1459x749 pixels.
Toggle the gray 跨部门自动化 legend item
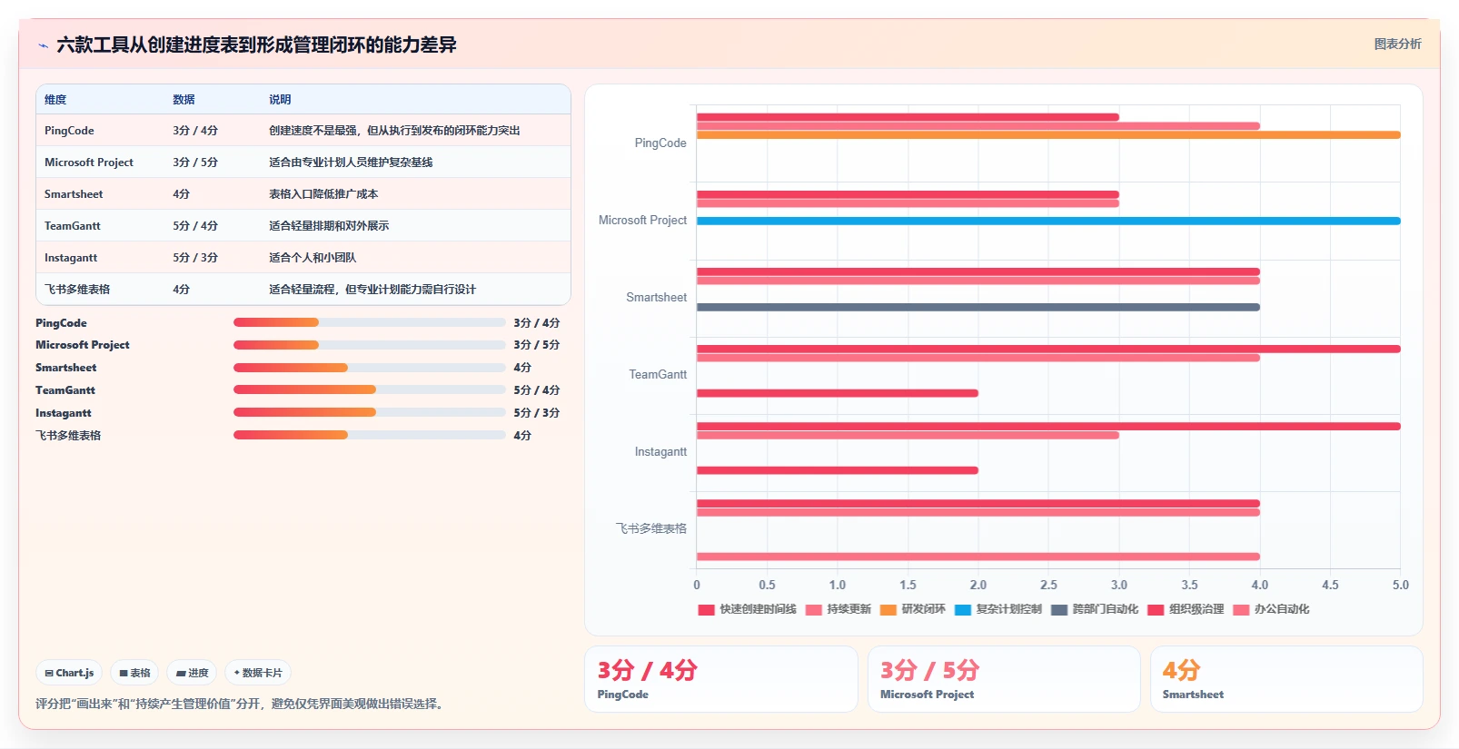pos(1095,609)
